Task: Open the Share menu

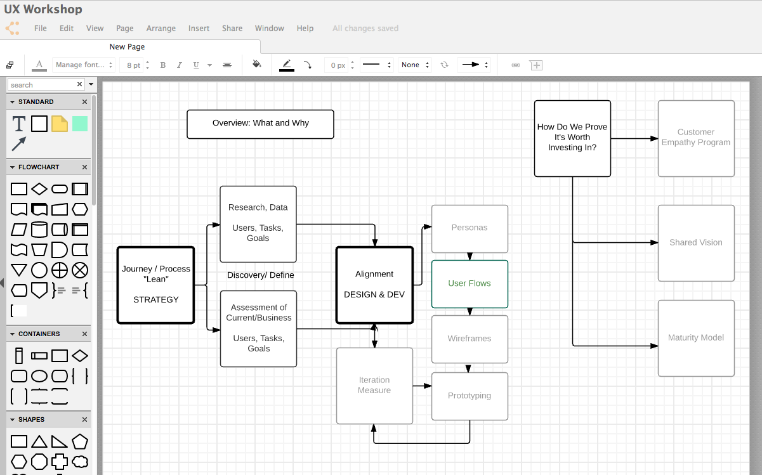Action: [232, 29]
